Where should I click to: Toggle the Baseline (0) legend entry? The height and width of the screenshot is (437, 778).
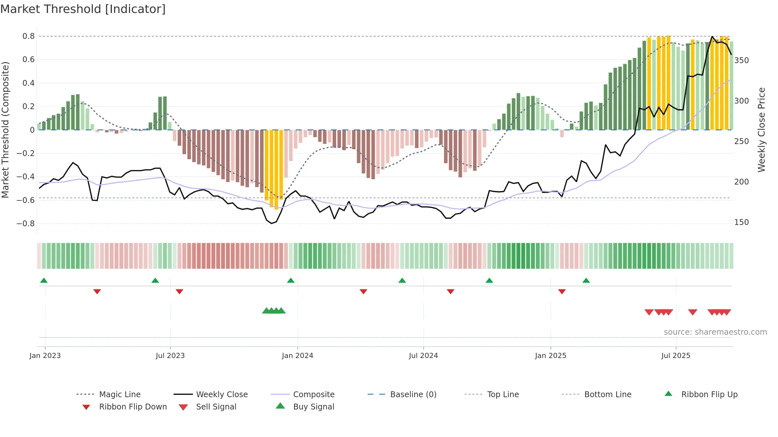click(x=402, y=394)
